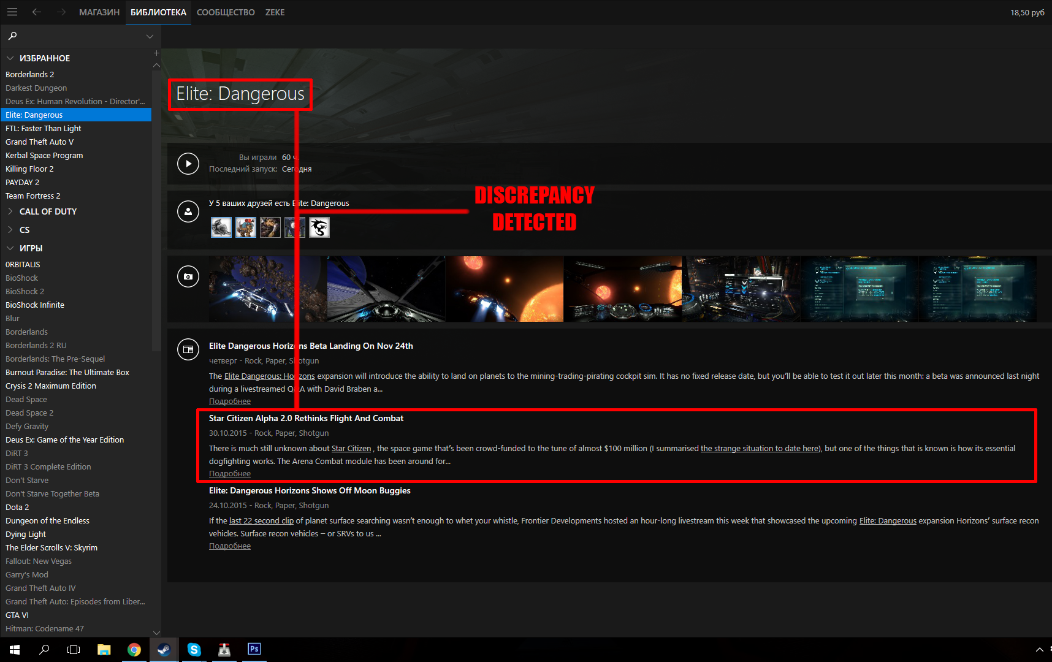Viewport: 1052px width, 662px height.
Task: Open the third friend's avatar
Action: click(270, 227)
